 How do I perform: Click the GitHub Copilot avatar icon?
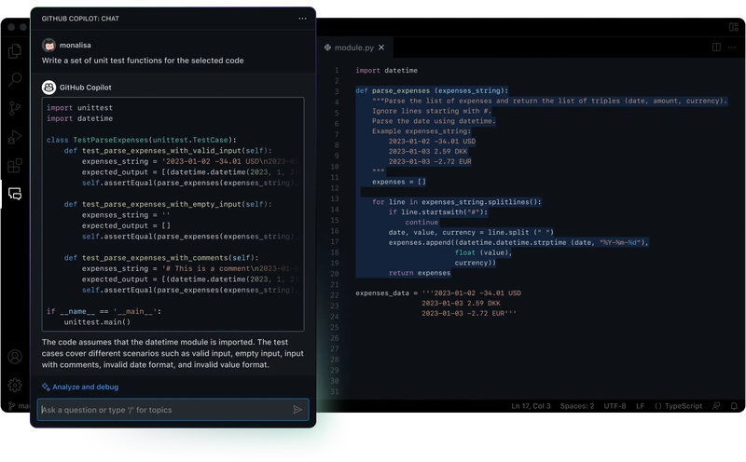(x=48, y=88)
